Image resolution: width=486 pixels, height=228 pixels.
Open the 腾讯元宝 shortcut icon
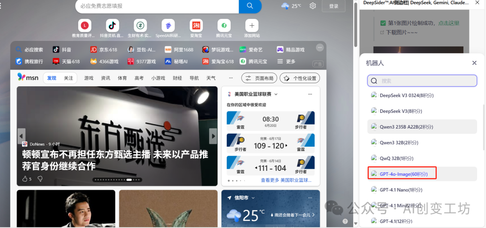(x=224, y=25)
